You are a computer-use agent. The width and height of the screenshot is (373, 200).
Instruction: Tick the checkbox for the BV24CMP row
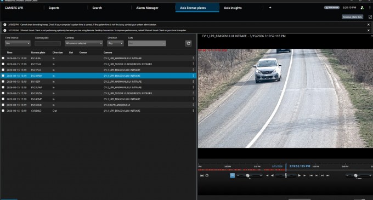click(x=3, y=99)
